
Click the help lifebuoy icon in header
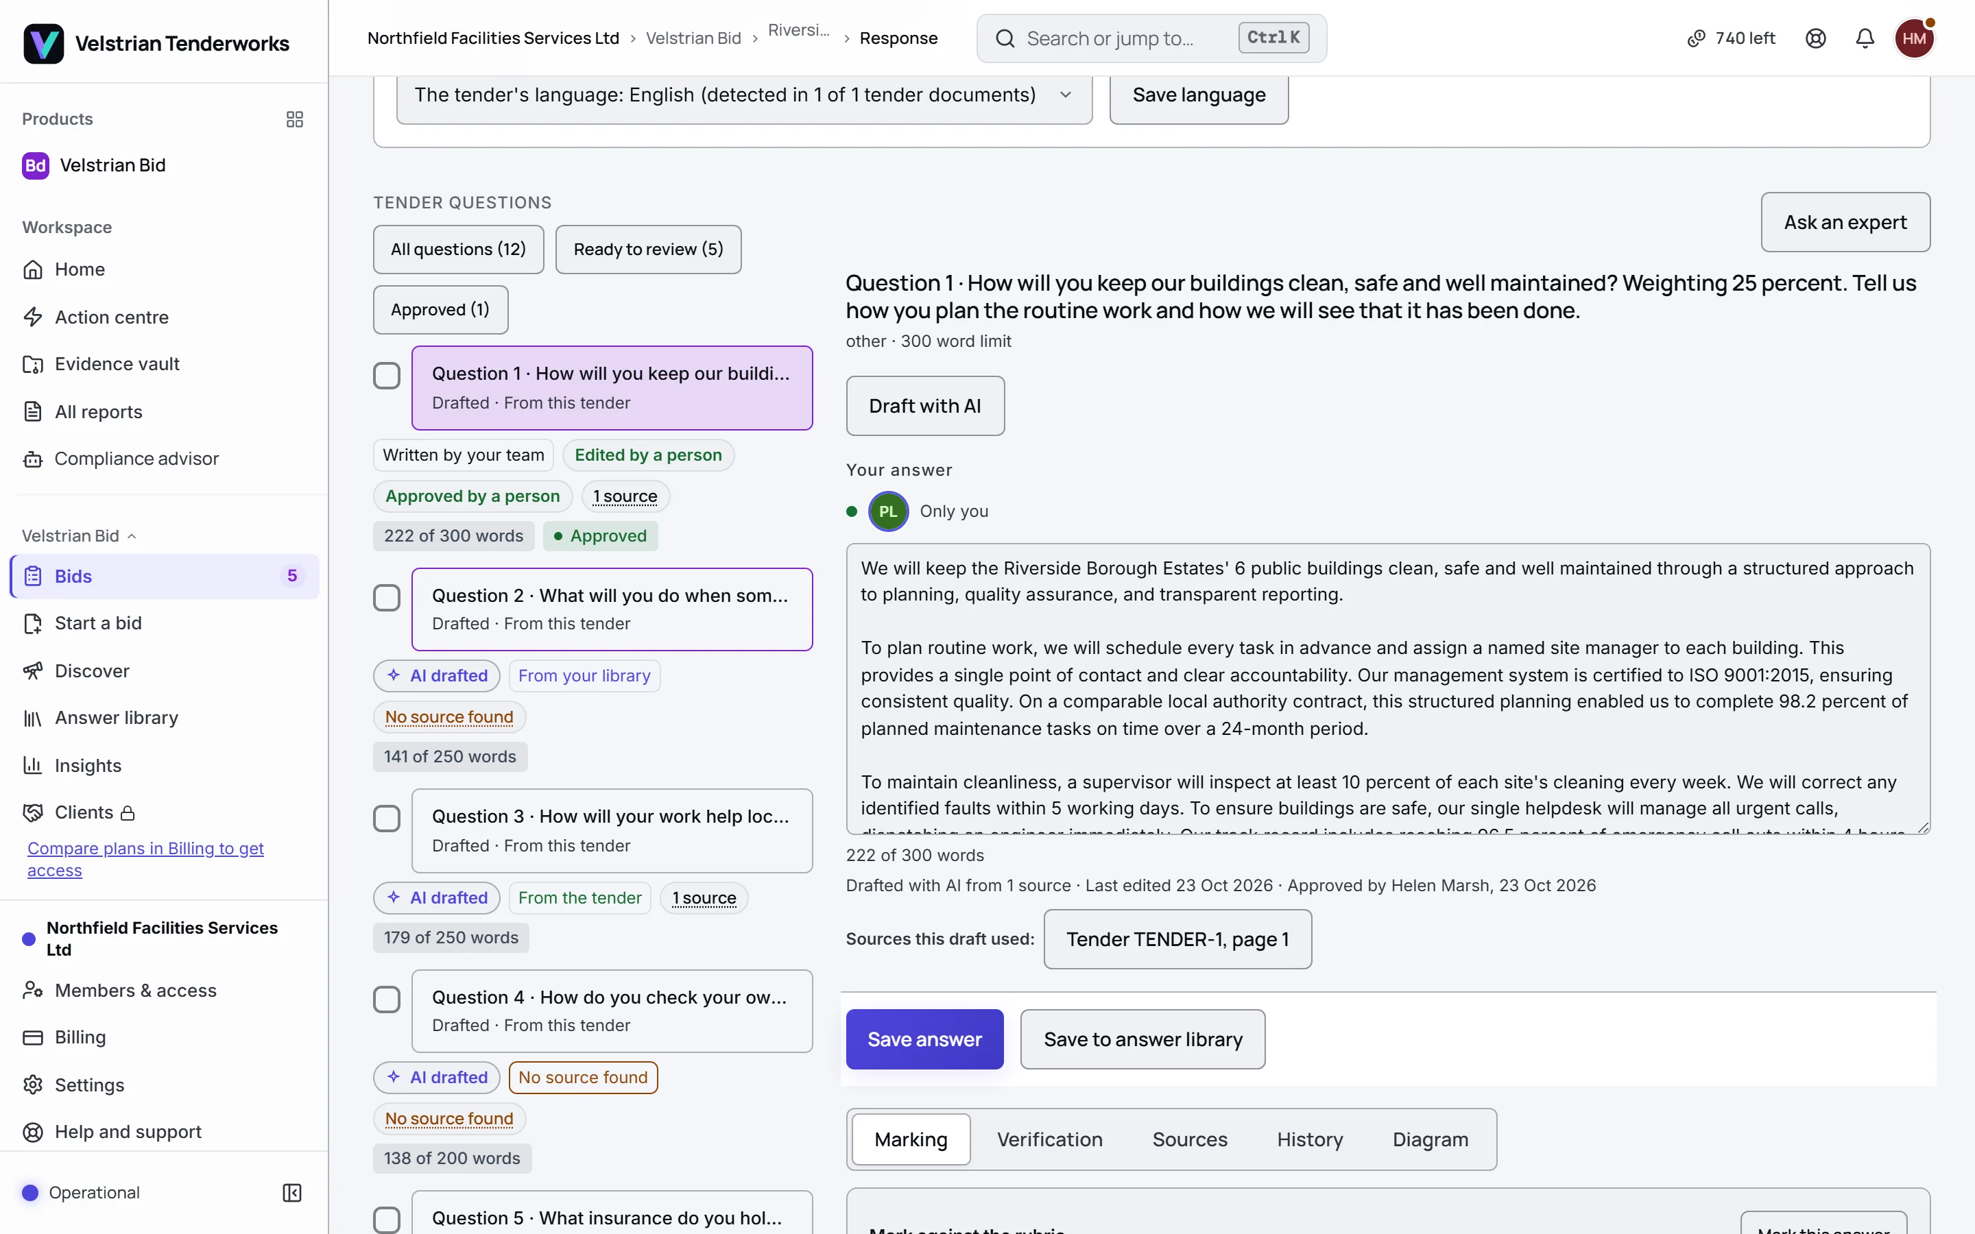coord(1815,38)
